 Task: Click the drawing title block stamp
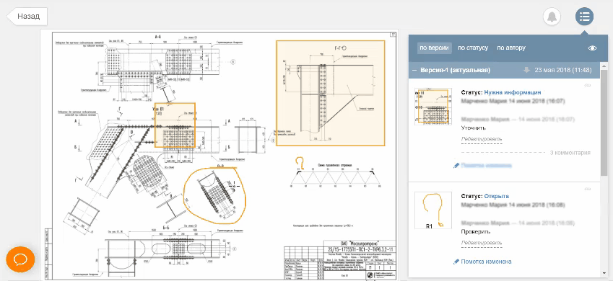(339, 259)
